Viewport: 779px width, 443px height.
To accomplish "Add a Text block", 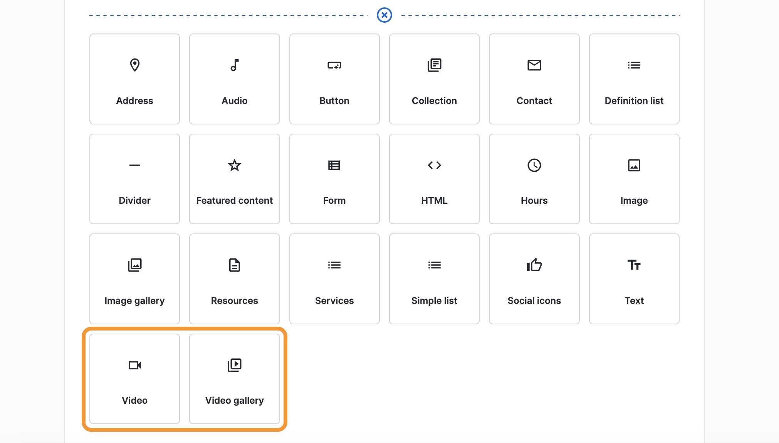I will (x=634, y=279).
